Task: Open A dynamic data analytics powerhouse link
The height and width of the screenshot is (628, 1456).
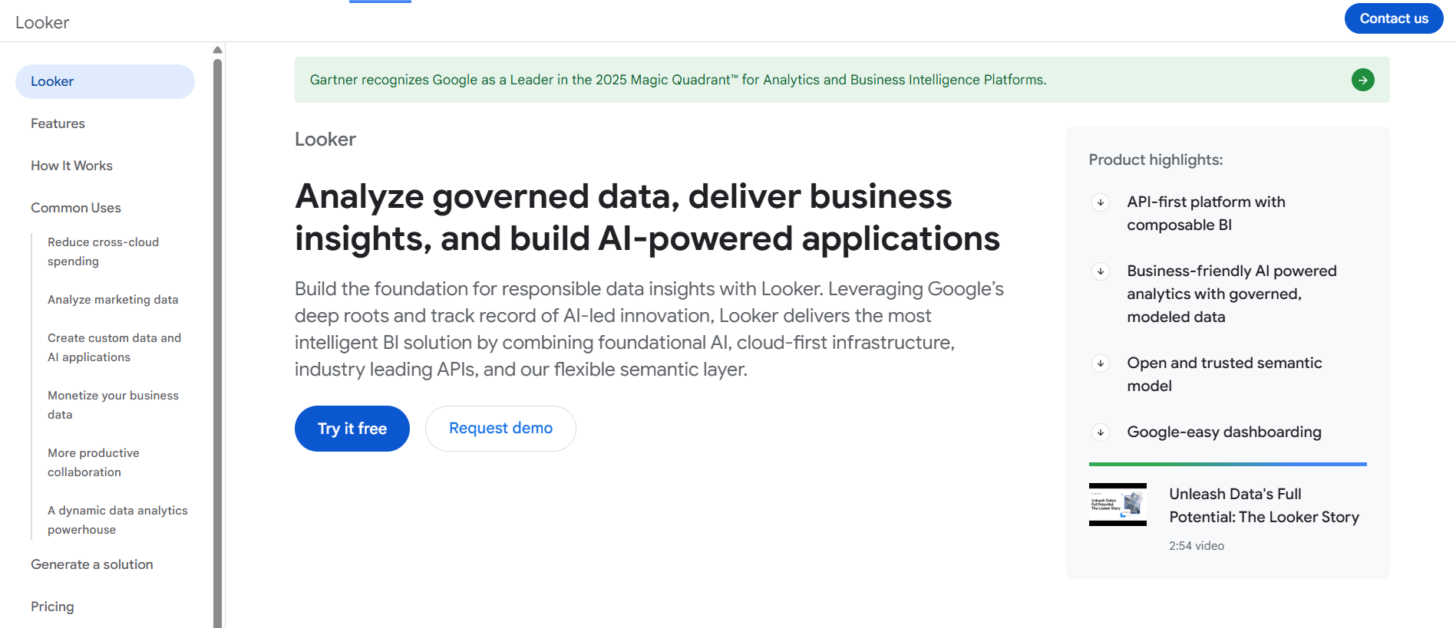Action: tap(117, 520)
